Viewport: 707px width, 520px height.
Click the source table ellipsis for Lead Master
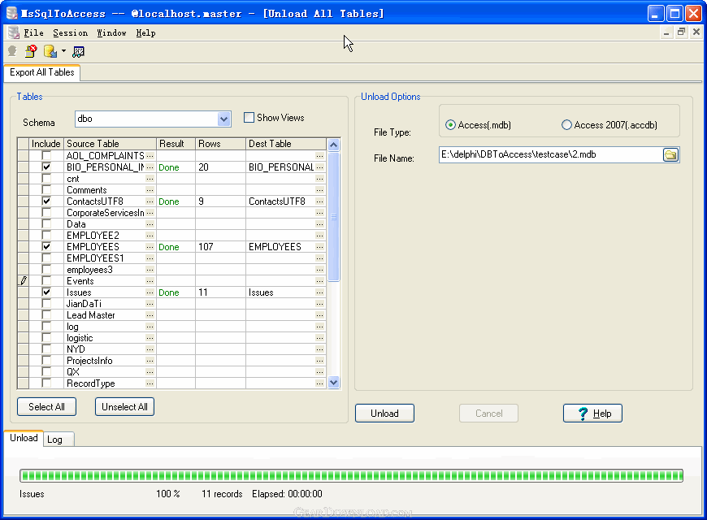coord(150,314)
